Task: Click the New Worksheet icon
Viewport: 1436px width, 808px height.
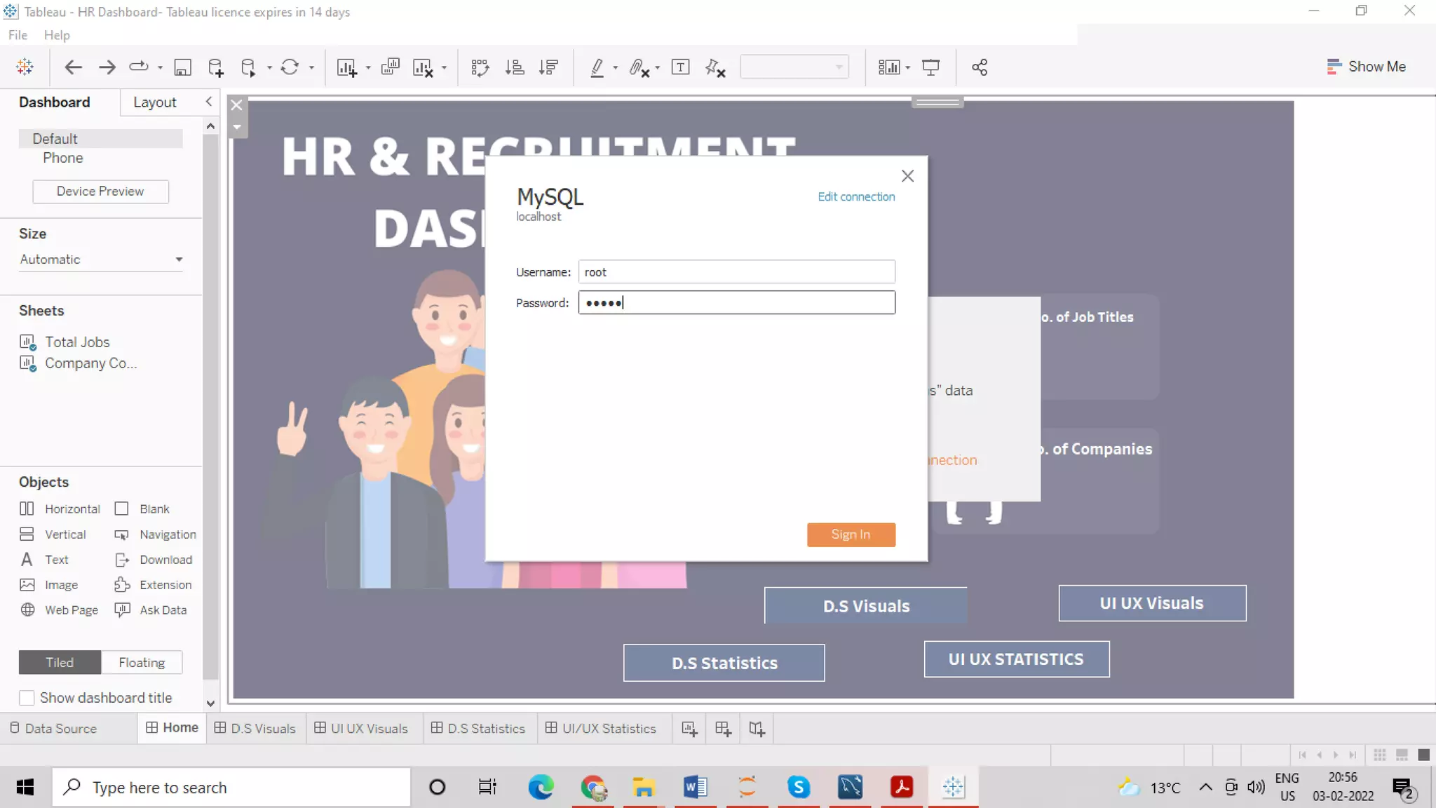Action: (x=346, y=67)
